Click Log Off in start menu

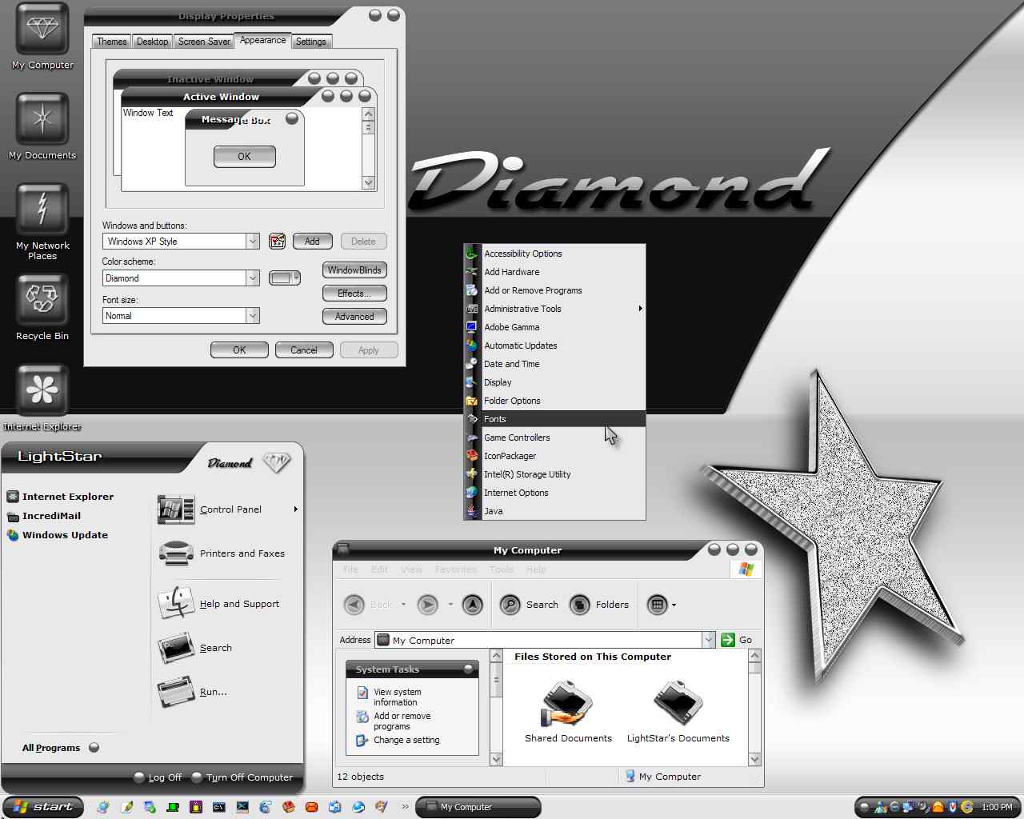[158, 777]
